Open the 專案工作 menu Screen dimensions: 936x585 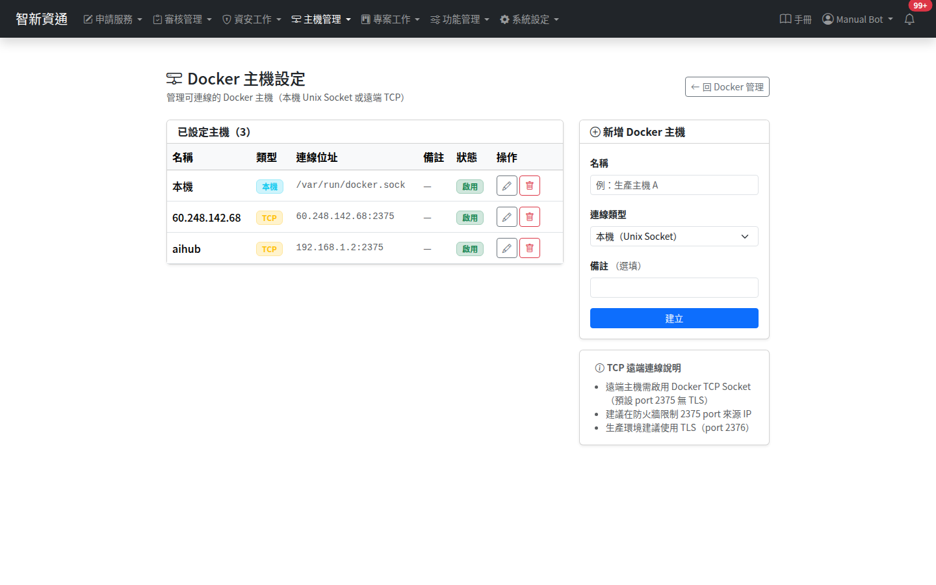pyautogui.click(x=391, y=19)
